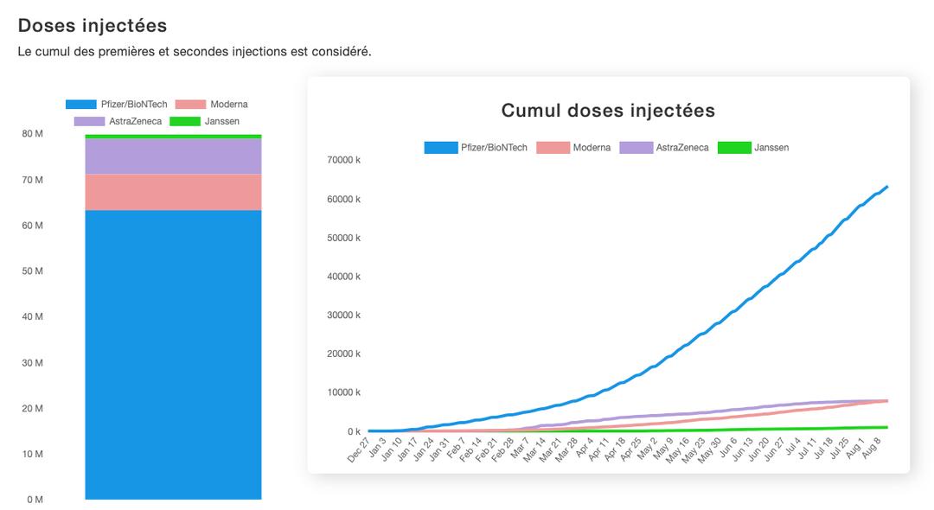This screenshot has height=510, width=934.
Task: Select the pink Moderna segment of the stacked bar
Action: pos(173,192)
